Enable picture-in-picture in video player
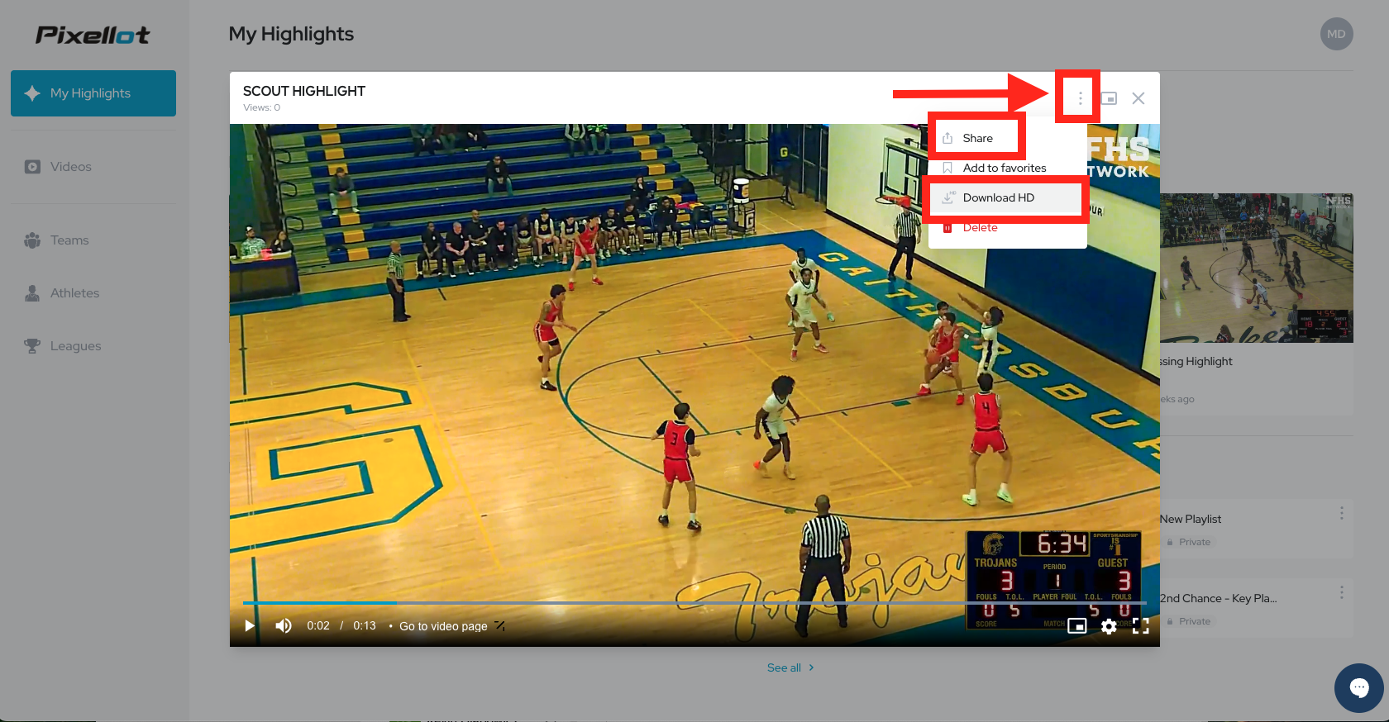Viewport: 1389px width, 722px height. coord(1076,625)
